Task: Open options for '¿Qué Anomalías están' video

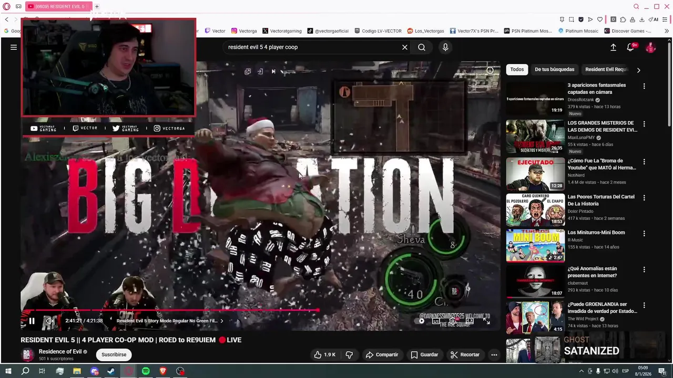Action: [x=644, y=269]
